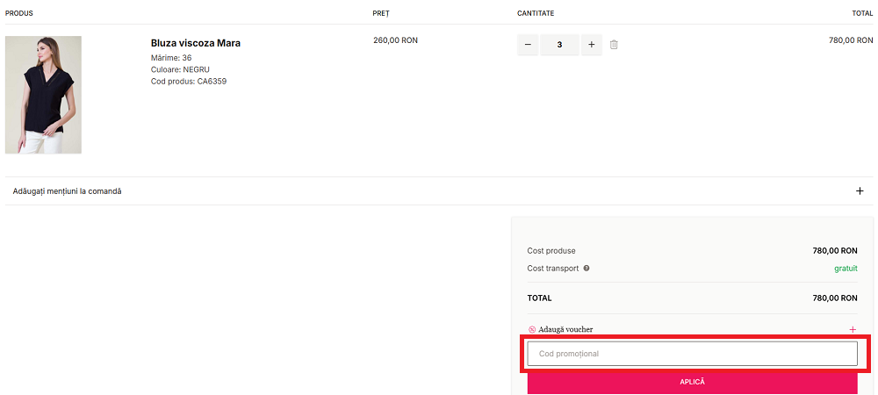The height and width of the screenshot is (395, 878).
Task: Click the 'Cod produs: CA6359' text
Action: point(188,82)
